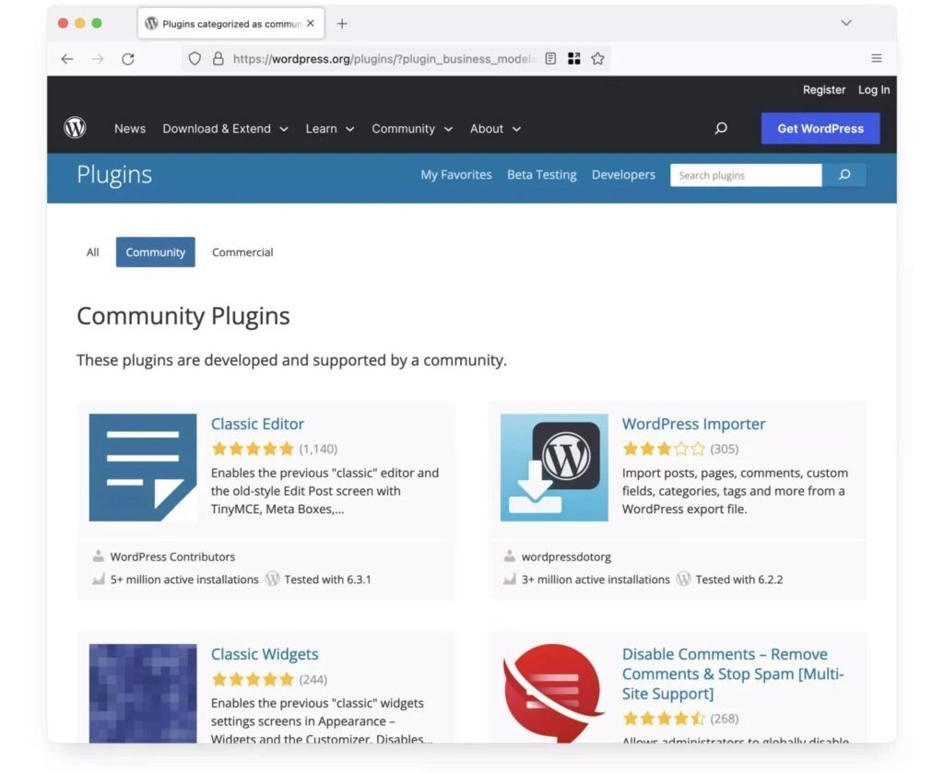Screen dimensions: 944x773
Task: Bookmark page with the star icon
Action: (x=597, y=59)
